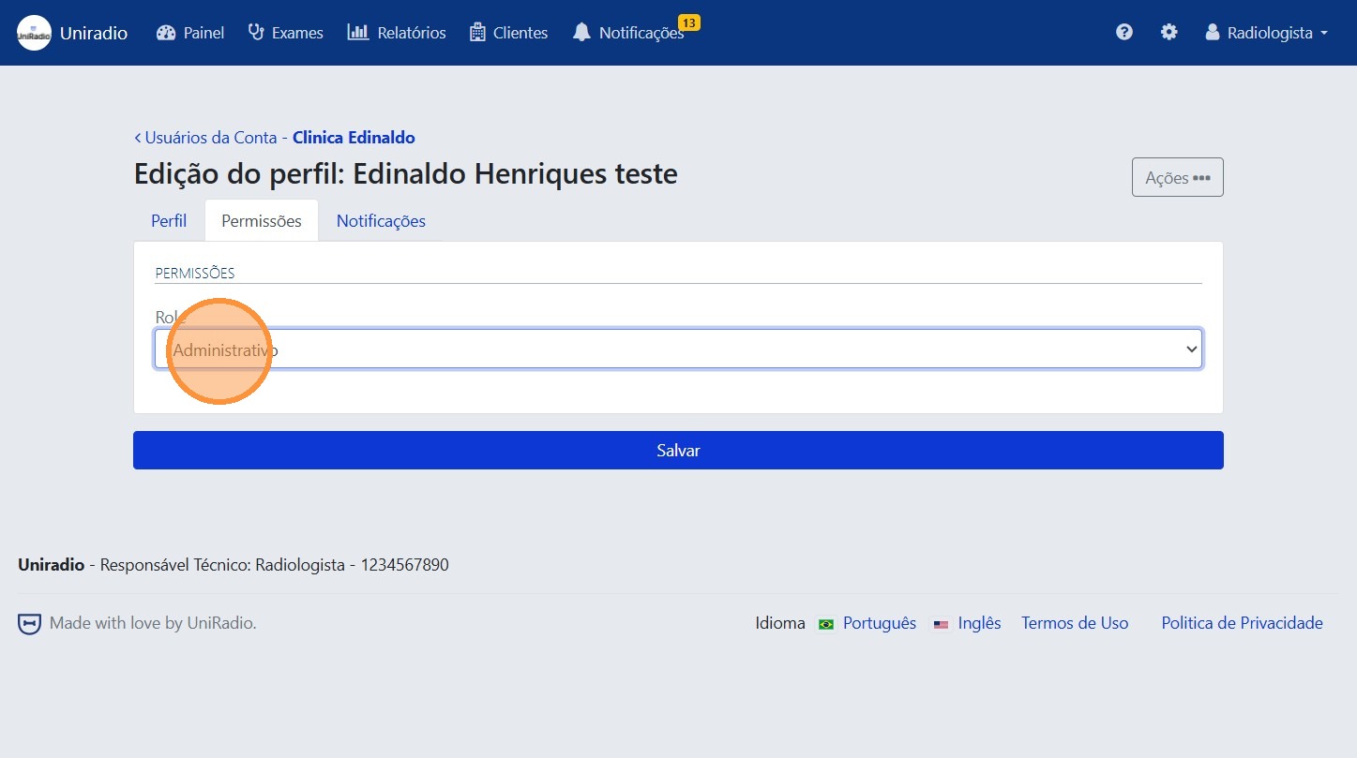
Task: Click the Brazilian flag for Português
Action: 825,623
